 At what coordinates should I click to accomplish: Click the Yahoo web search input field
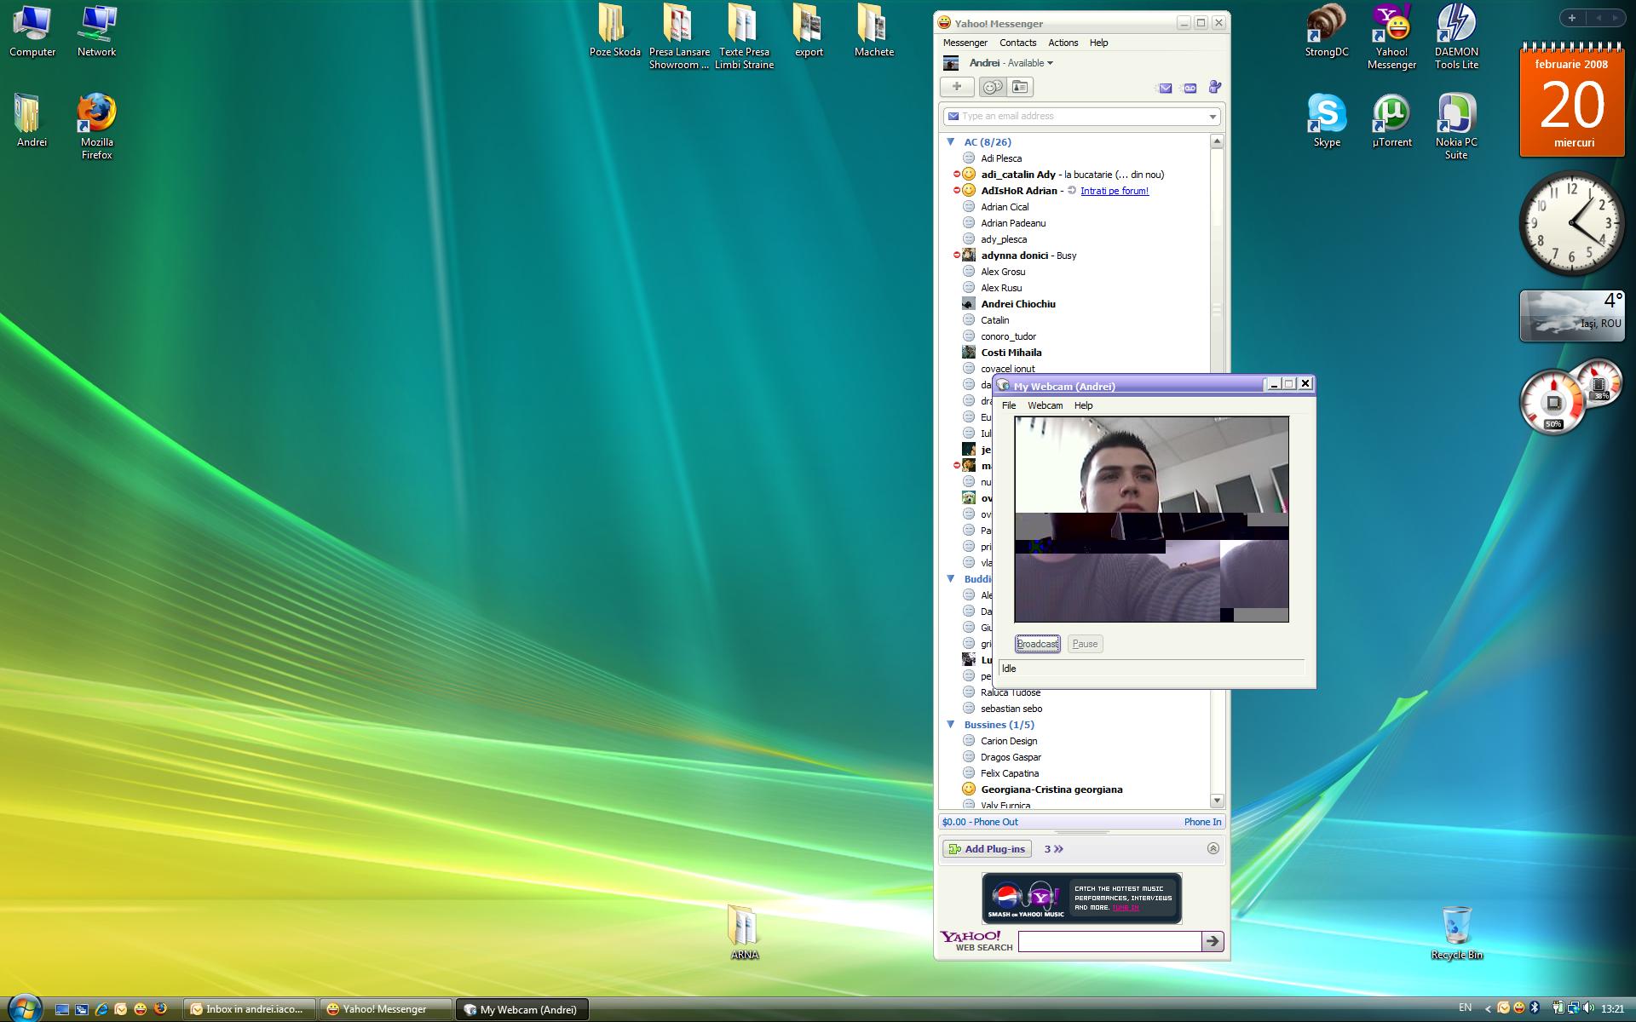(x=1109, y=941)
